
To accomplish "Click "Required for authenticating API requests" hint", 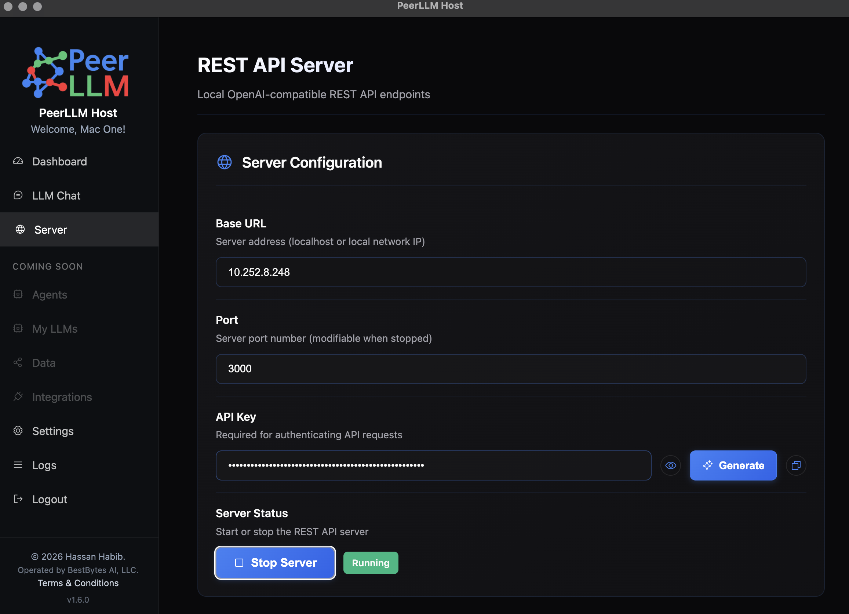I will click(309, 435).
